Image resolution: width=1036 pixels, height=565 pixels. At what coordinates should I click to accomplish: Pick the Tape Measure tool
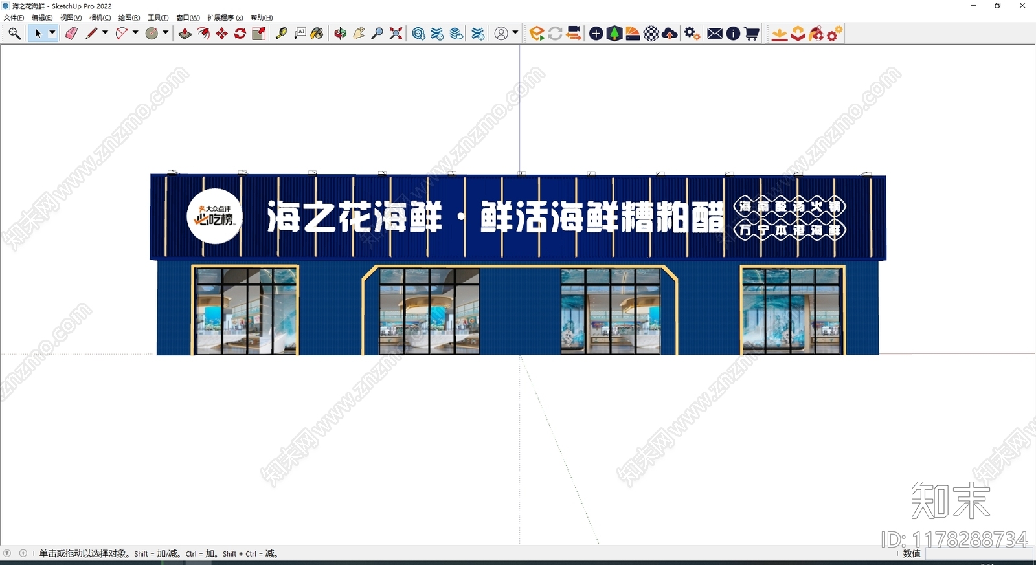click(x=281, y=34)
